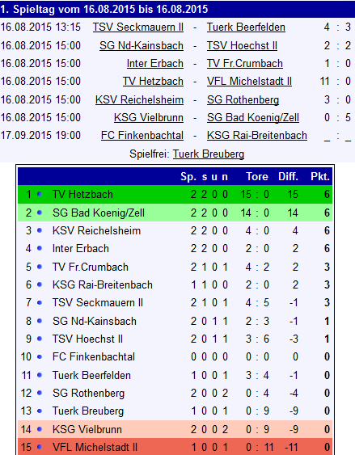The width and height of the screenshot is (355, 455).
Task: Click the Pkt. column header
Action: 320,176
